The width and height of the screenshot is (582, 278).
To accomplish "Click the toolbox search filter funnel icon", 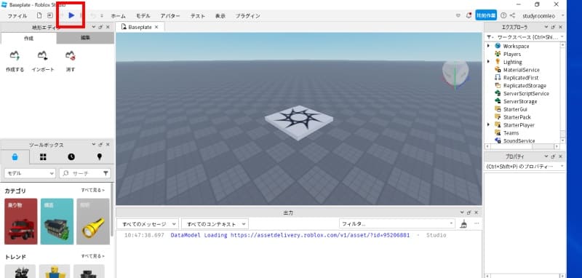I will coord(105,173).
